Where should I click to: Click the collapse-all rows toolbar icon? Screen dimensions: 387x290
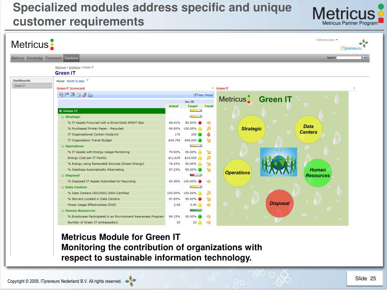click(67, 95)
